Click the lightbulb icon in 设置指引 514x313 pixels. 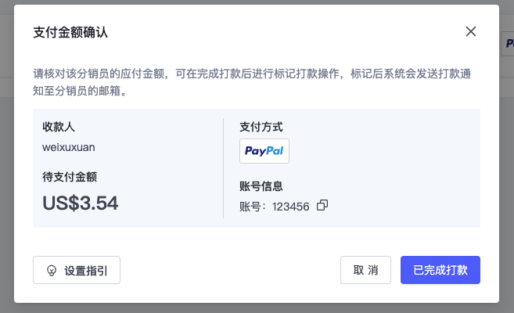[52, 271]
